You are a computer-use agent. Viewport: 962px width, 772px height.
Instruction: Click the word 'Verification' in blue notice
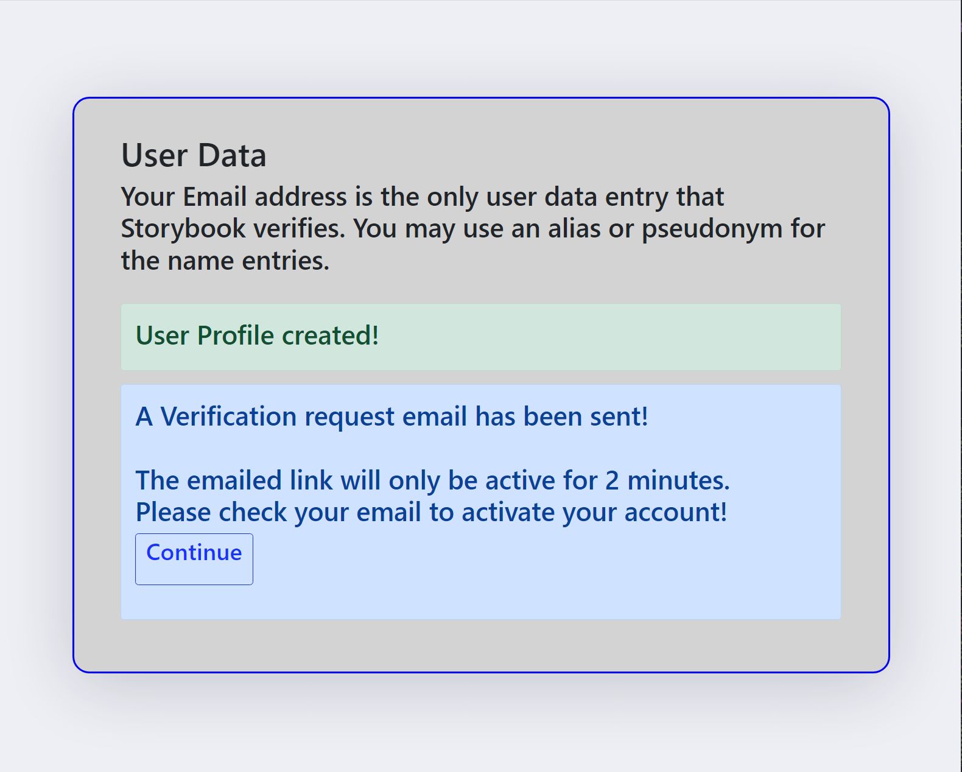(x=228, y=417)
